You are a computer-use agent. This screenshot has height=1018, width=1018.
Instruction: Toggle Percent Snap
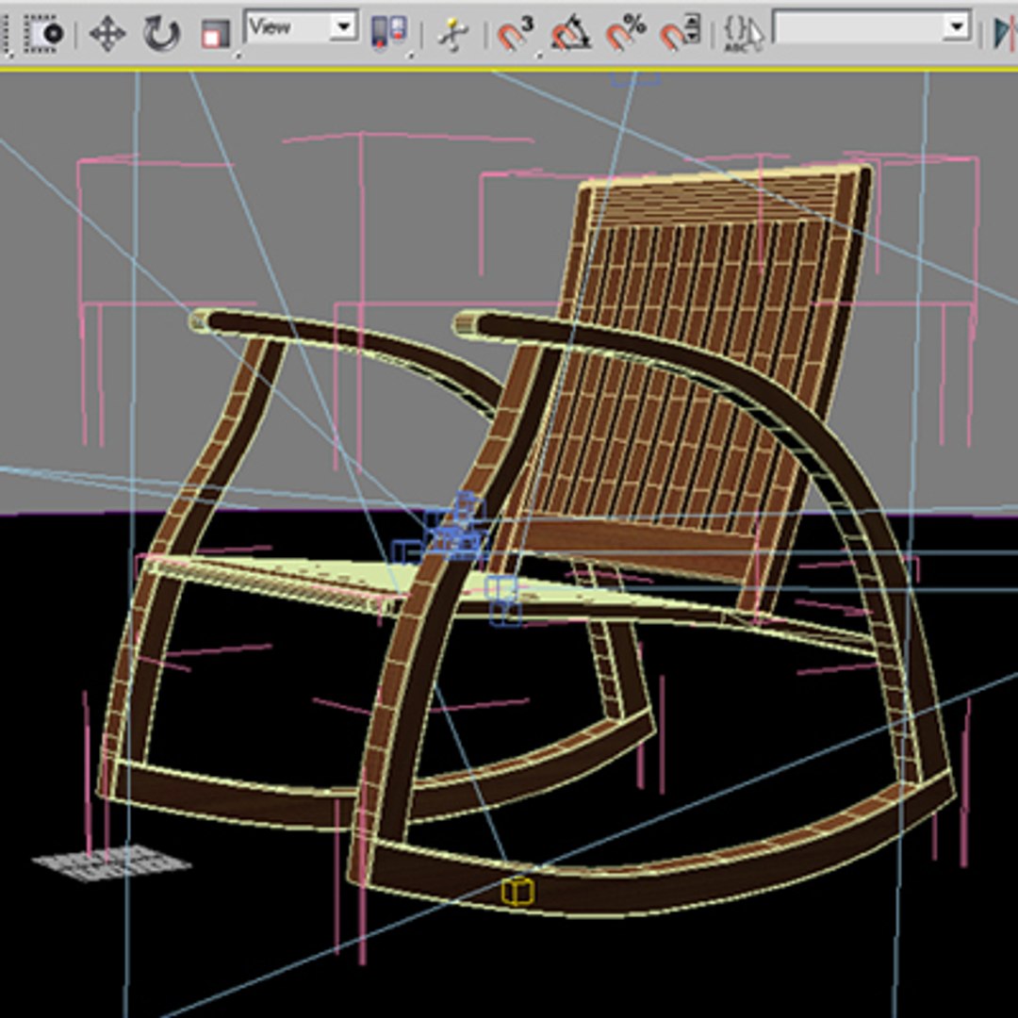click(625, 33)
